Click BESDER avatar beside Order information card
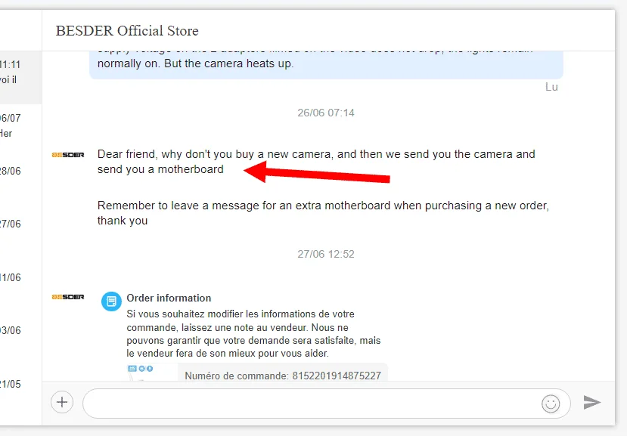This screenshot has height=436, width=627. tap(68, 297)
